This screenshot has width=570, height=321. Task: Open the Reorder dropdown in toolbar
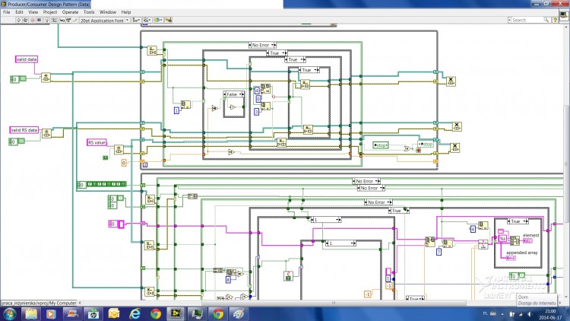(x=158, y=20)
